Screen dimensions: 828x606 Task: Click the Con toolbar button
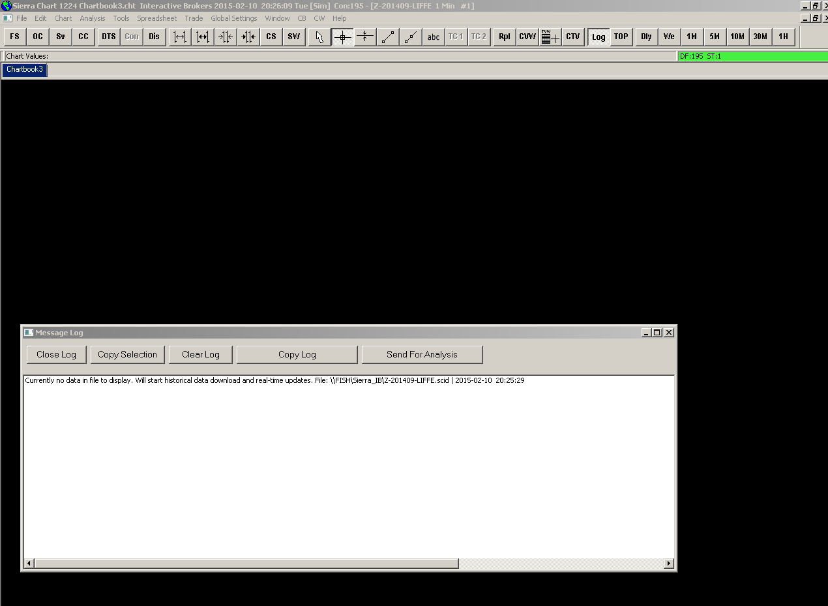click(x=132, y=37)
